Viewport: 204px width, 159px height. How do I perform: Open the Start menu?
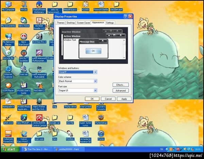pos(10,149)
